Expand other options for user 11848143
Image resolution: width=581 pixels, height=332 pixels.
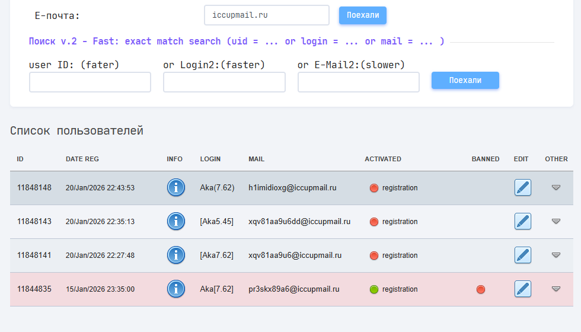(x=556, y=222)
